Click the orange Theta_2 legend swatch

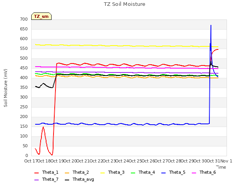pyautogui.click(x=67, y=173)
